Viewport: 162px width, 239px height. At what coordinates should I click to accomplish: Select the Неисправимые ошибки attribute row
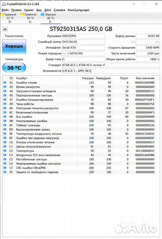click(x=79, y=121)
